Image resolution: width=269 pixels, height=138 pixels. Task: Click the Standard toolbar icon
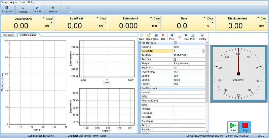pos(7,9)
